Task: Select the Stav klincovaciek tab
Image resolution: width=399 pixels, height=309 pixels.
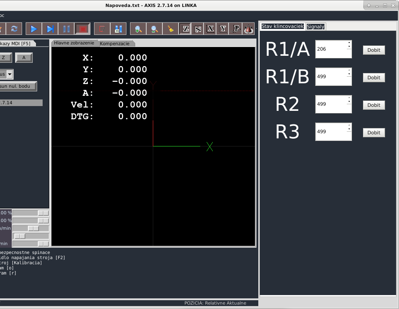Action: point(283,26)
